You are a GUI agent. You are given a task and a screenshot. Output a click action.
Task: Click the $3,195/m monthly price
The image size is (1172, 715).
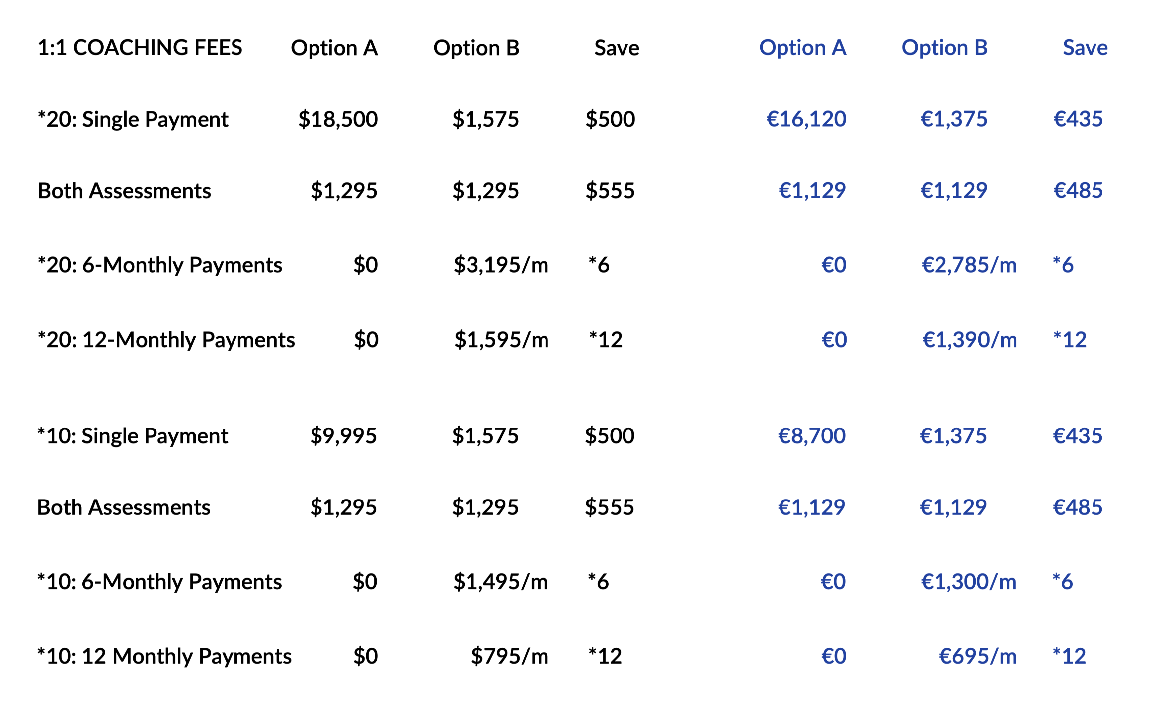click(x=500, y=265)
